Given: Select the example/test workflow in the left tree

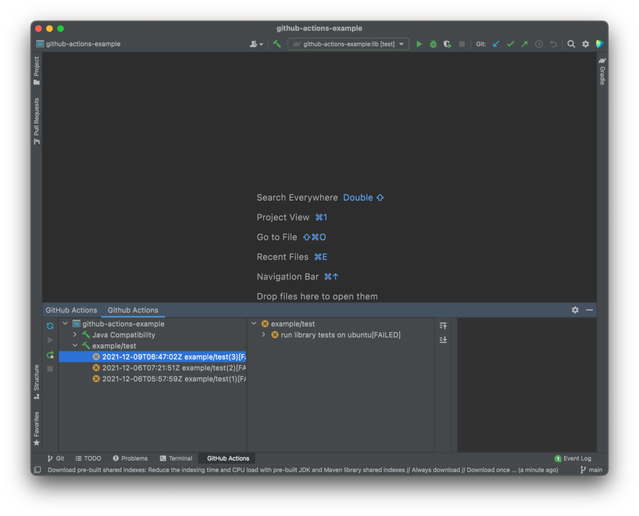Looking at the screenshot, I should [114, 346].
